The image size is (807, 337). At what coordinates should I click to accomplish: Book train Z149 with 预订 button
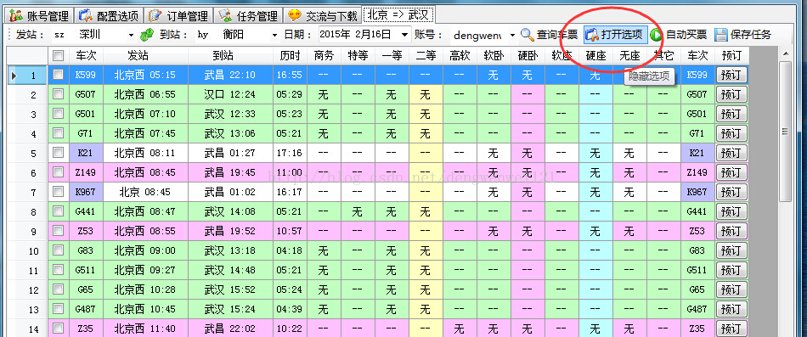[731, 173]
